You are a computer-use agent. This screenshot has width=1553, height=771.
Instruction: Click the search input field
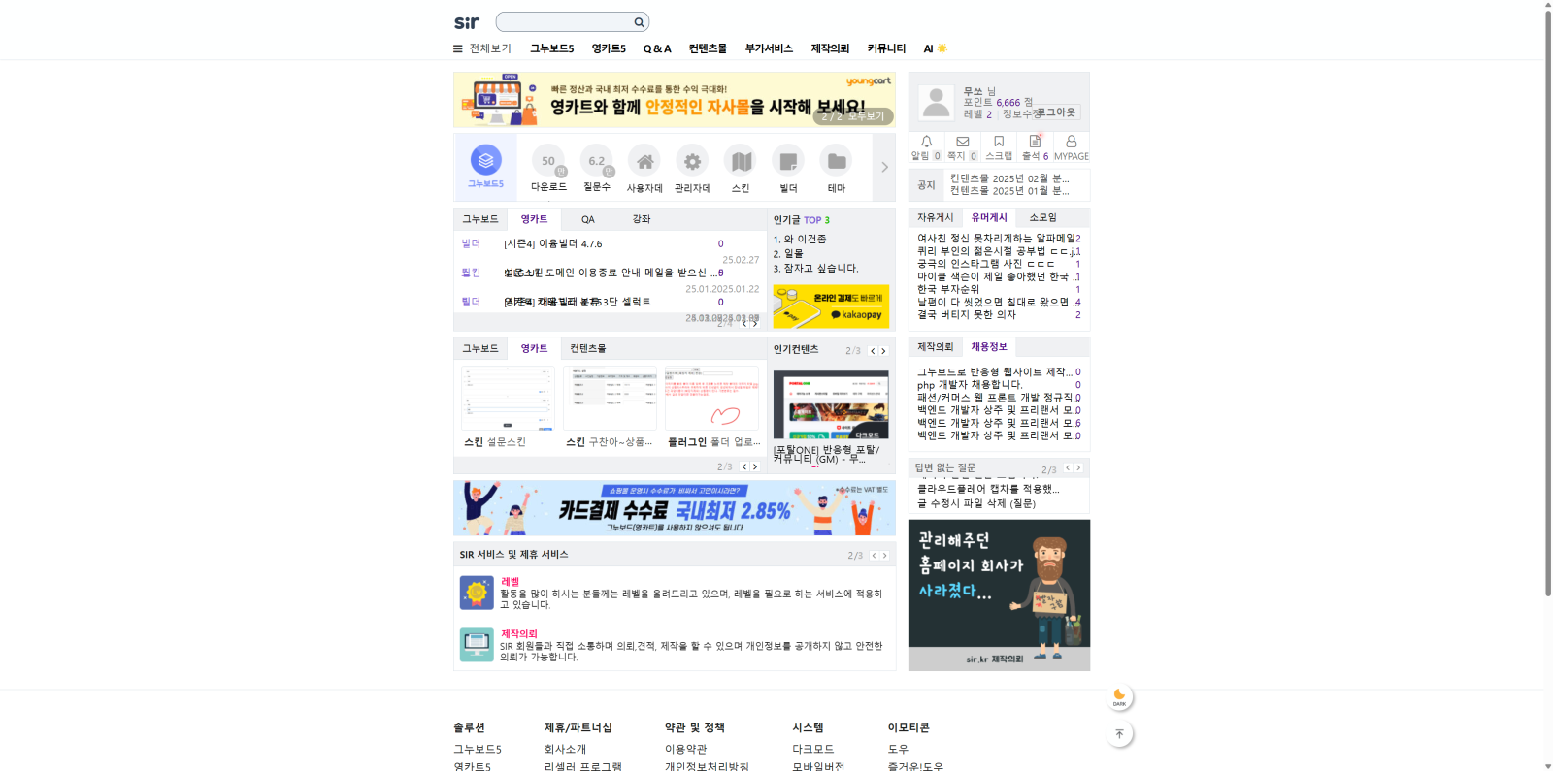[564, 22]
